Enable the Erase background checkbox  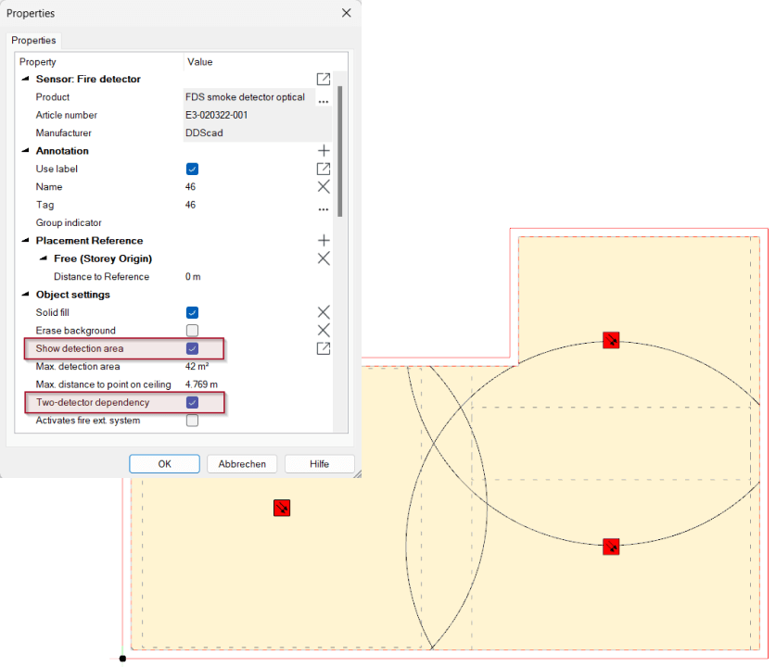coord(192,331)
